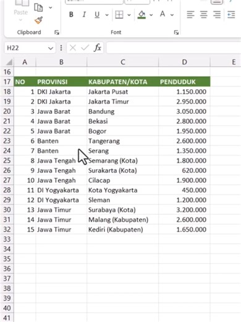Apply cell borders icon
The image size is (241, 322).
[119, 15]
